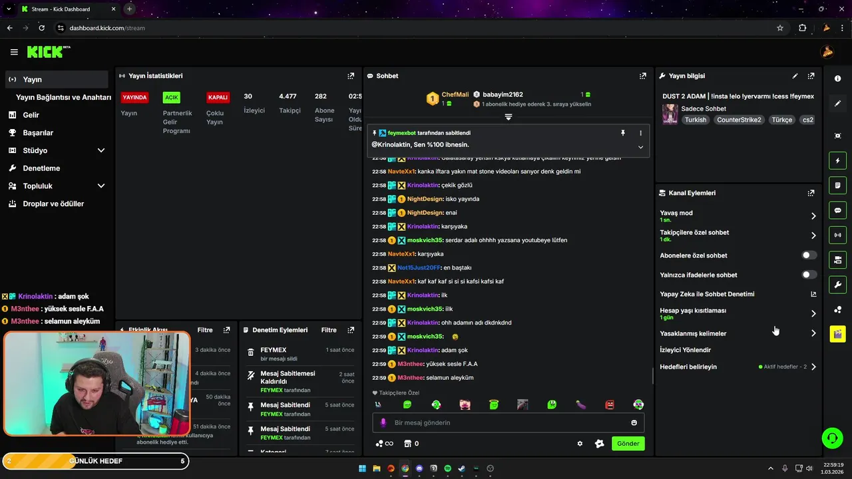
Task: Open chat settings gear icon
Action: coord(580,444)
